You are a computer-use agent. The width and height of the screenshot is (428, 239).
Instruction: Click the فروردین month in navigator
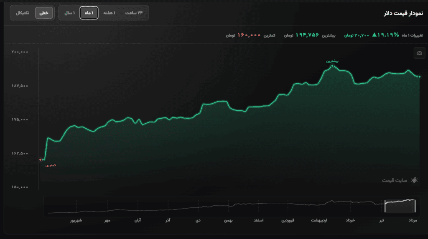tap(288, 220)
